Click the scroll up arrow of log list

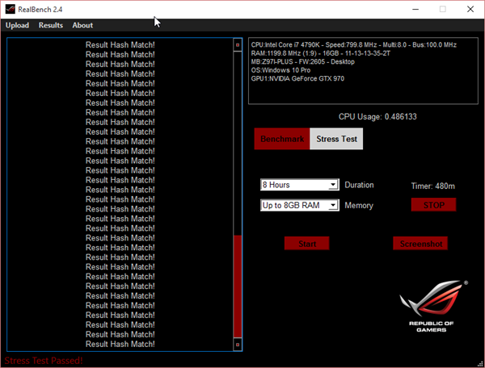click(x=238, y=45)
